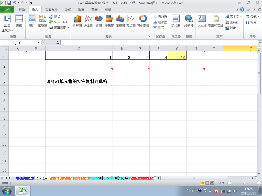
Task: Open 屏幕截图 screenshot dropdown
Action: pyautogui.click(x=59, y=28)
